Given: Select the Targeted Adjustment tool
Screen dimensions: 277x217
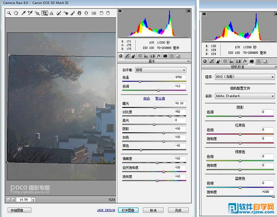Looking at the screenshot, I should coord(37,13).
